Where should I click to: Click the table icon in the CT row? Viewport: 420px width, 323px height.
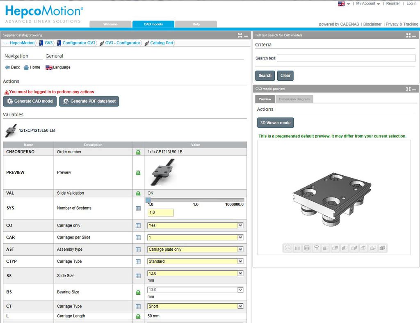pyautogui.click(x=138, y=307)
